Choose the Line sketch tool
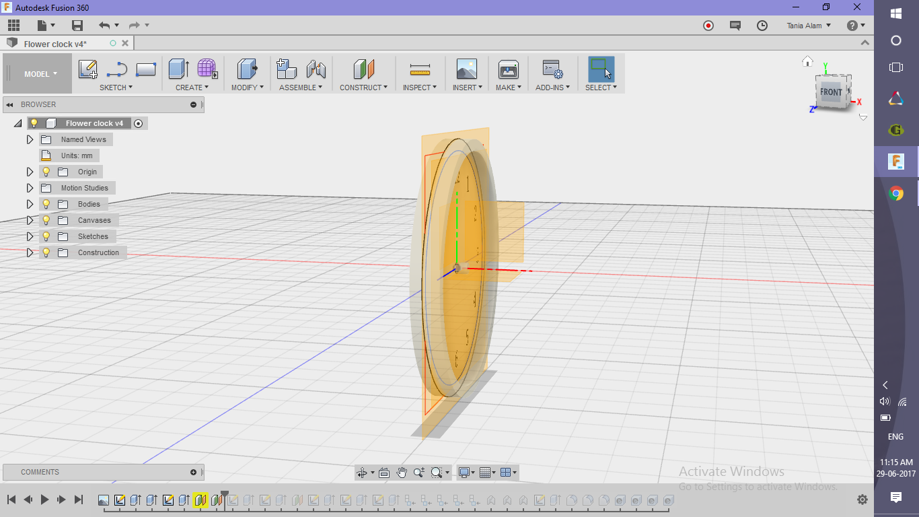Screen dimensions: 919x517 click(117, 69)
